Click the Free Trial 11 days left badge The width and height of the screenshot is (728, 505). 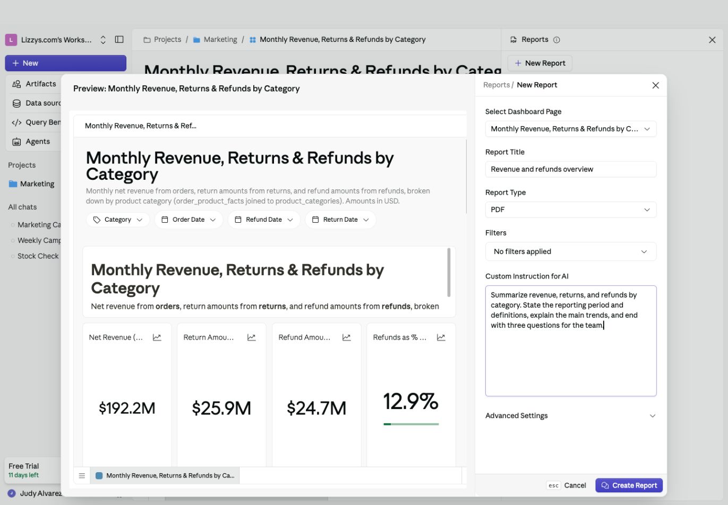tap(32, 471)
